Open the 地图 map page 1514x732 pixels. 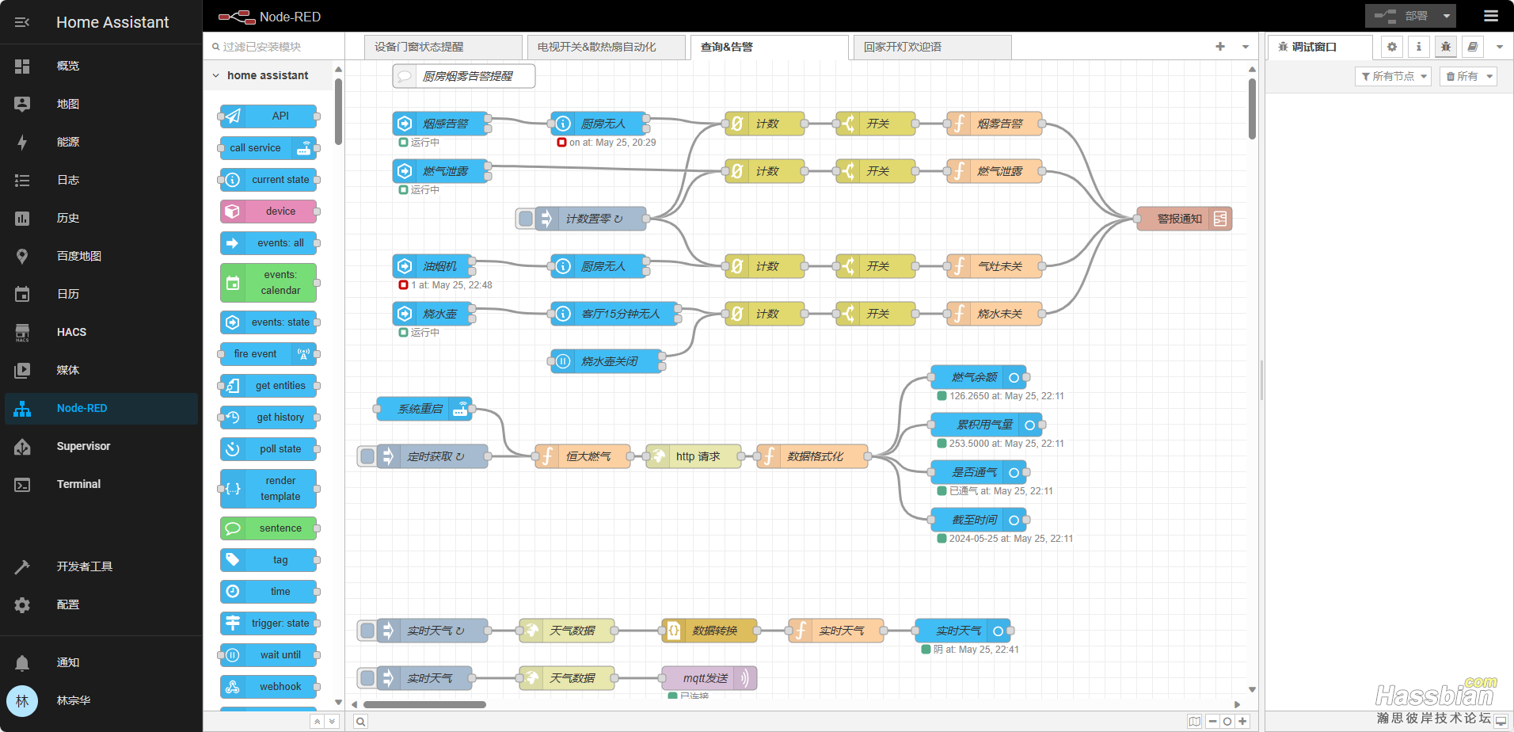(x=101, y=104)
